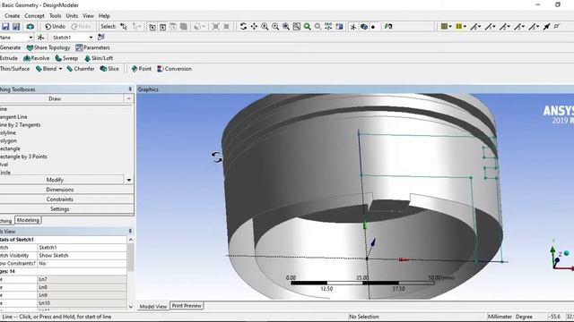574x322 pixels.
Task: Click the Slice tool
Action: [109, 69]
